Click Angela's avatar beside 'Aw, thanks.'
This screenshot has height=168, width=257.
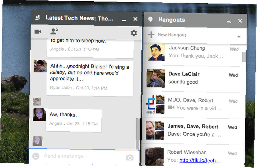pos(40,115)
